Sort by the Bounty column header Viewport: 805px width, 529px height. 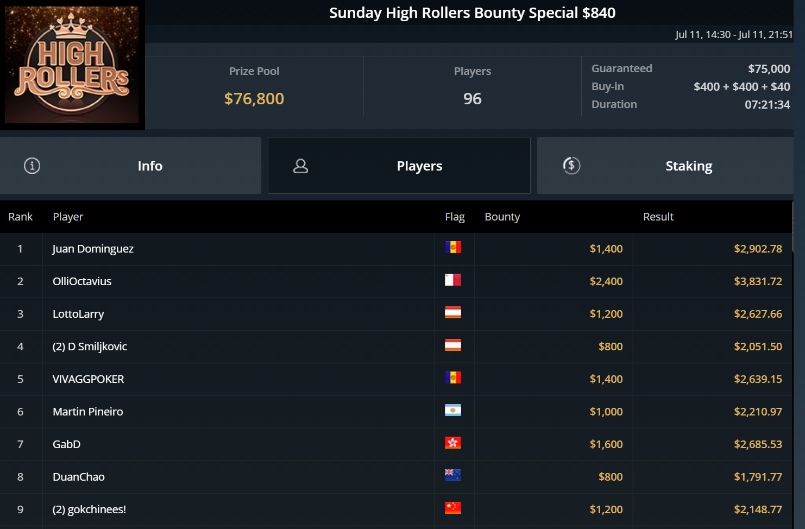click(502, 217)
